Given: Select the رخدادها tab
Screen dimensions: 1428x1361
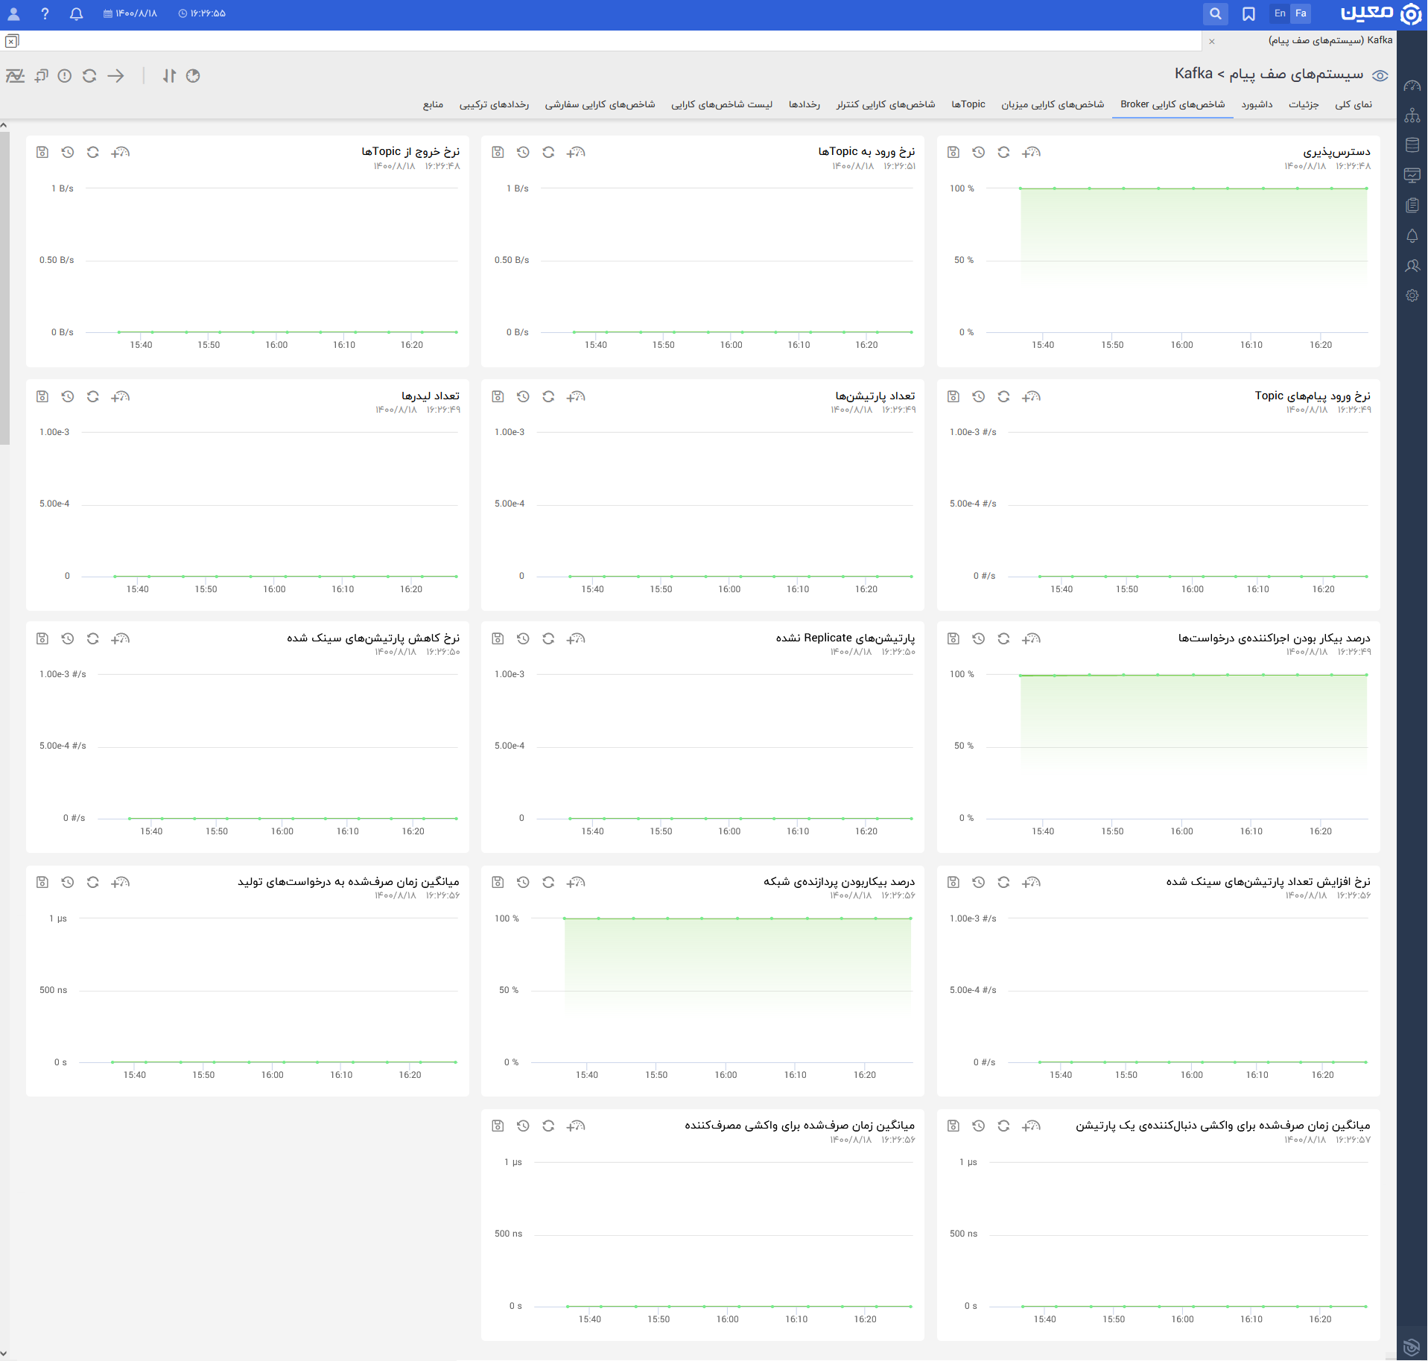Looking at the screenshot, I should click(x=805, y=104).
